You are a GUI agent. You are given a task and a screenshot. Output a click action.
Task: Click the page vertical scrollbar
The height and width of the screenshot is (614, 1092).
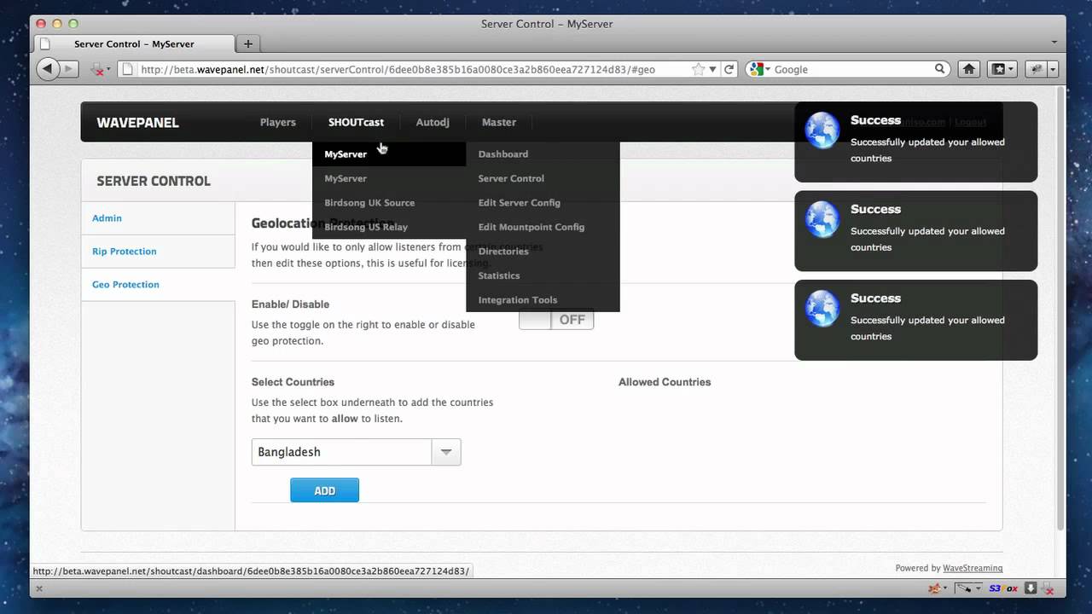coord(1060,307)
